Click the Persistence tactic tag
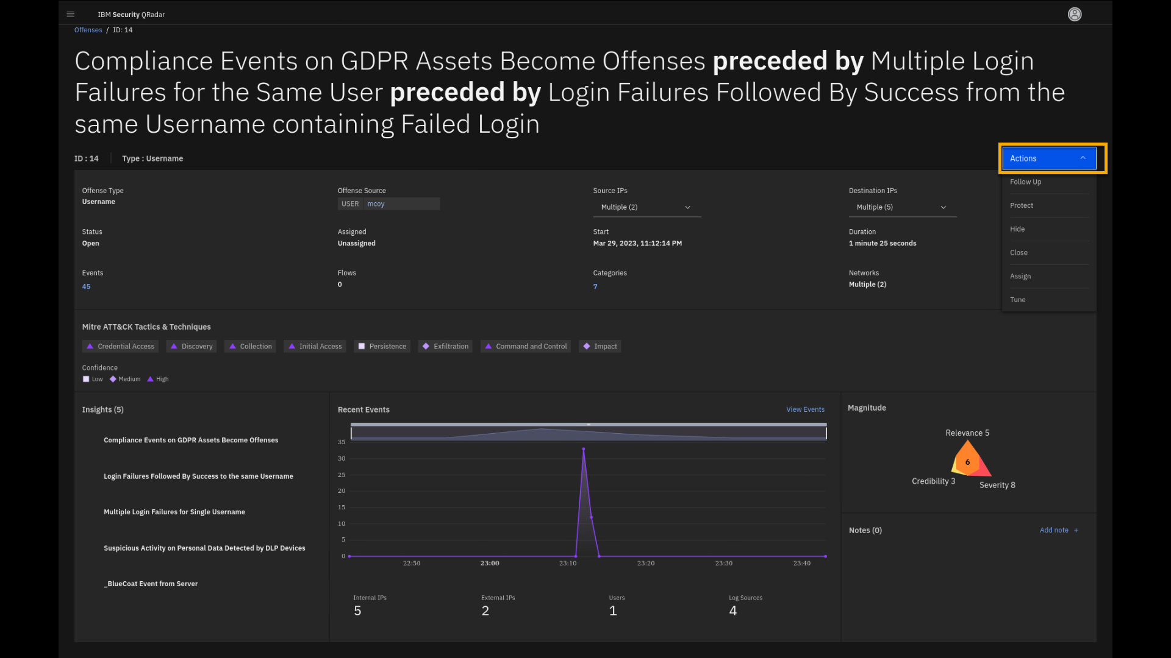This screenshot has height=658, width=1171. tap(382, 346)
